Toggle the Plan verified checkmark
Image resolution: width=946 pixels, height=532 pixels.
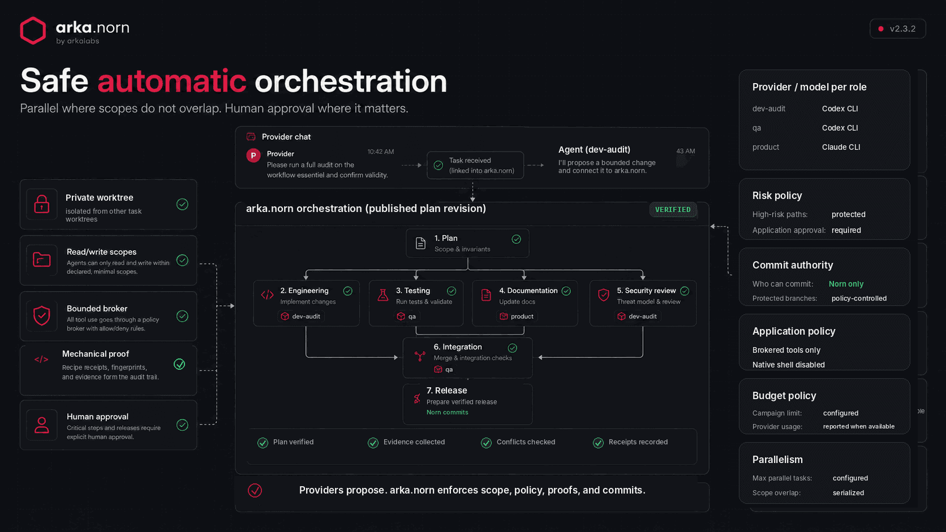tap(263, 443)
